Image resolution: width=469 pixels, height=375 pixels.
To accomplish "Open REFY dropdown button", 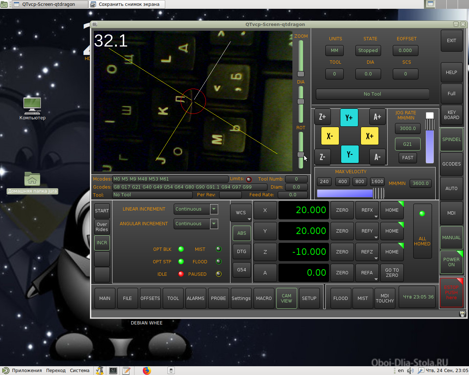I will click(x=367, y=231).
